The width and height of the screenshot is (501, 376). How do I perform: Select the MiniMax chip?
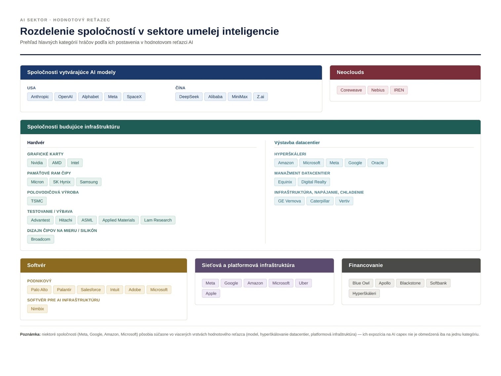point(240,97)
